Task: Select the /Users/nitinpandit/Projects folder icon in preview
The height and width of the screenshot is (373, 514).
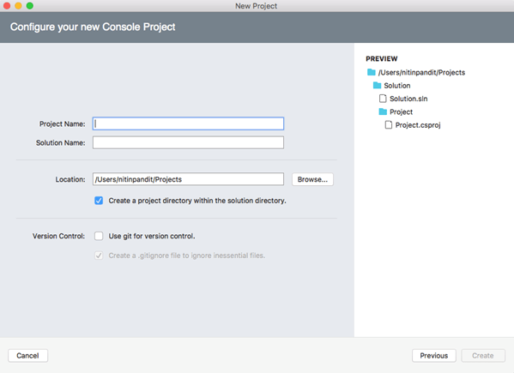Action: point(371,72)
